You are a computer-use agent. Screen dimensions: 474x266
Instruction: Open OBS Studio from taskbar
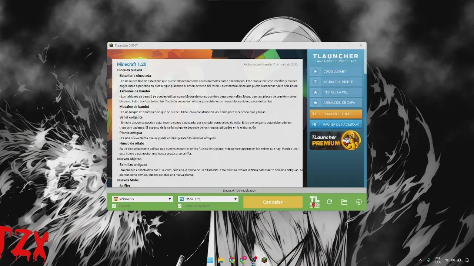(254, 260)
